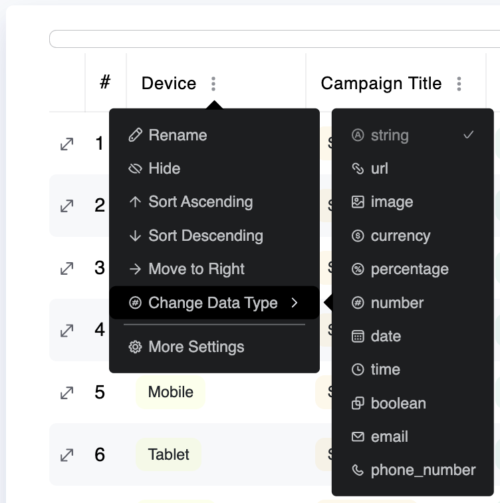Open Campaign Title column options dots

[x=459, y=84]
